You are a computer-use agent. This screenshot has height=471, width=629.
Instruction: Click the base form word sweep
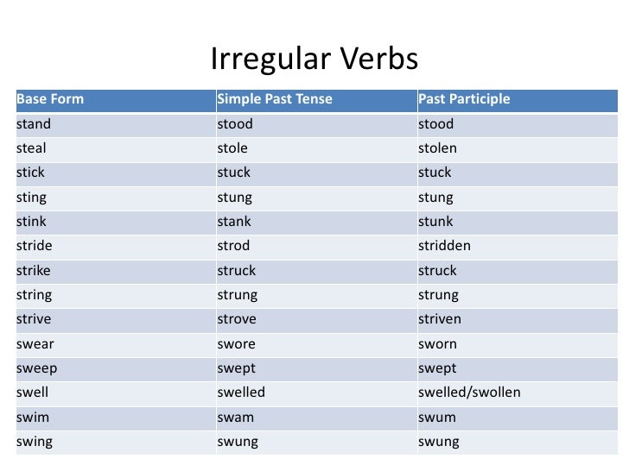pyautogui.click(x=35, y=368)
